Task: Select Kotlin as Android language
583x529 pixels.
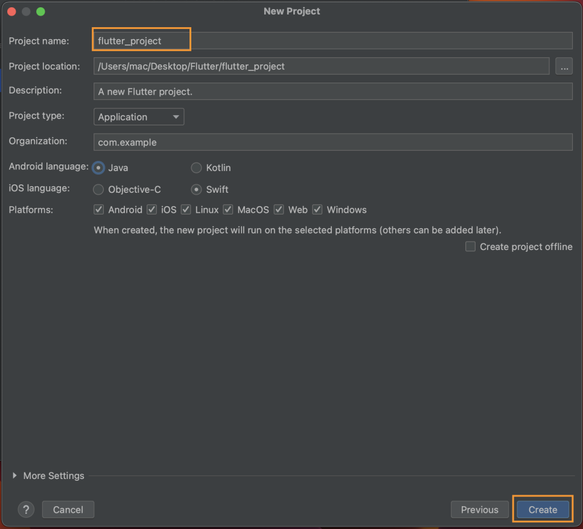Action: (x=196, y=167)
